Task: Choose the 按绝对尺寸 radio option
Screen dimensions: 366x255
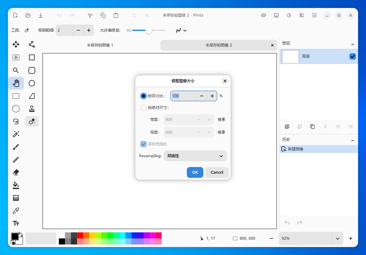Action: click(x=144, y=108)
